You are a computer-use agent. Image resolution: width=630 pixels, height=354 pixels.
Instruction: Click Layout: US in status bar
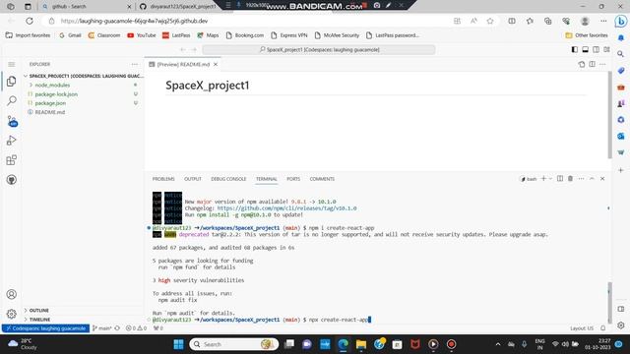[x=582, y=328]
